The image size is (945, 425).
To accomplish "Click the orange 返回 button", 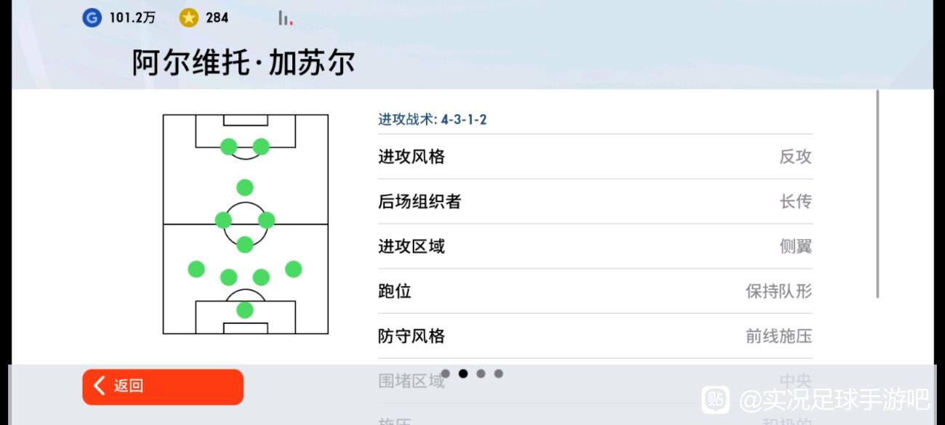I will pyautogui.click(x=163, y=386).
